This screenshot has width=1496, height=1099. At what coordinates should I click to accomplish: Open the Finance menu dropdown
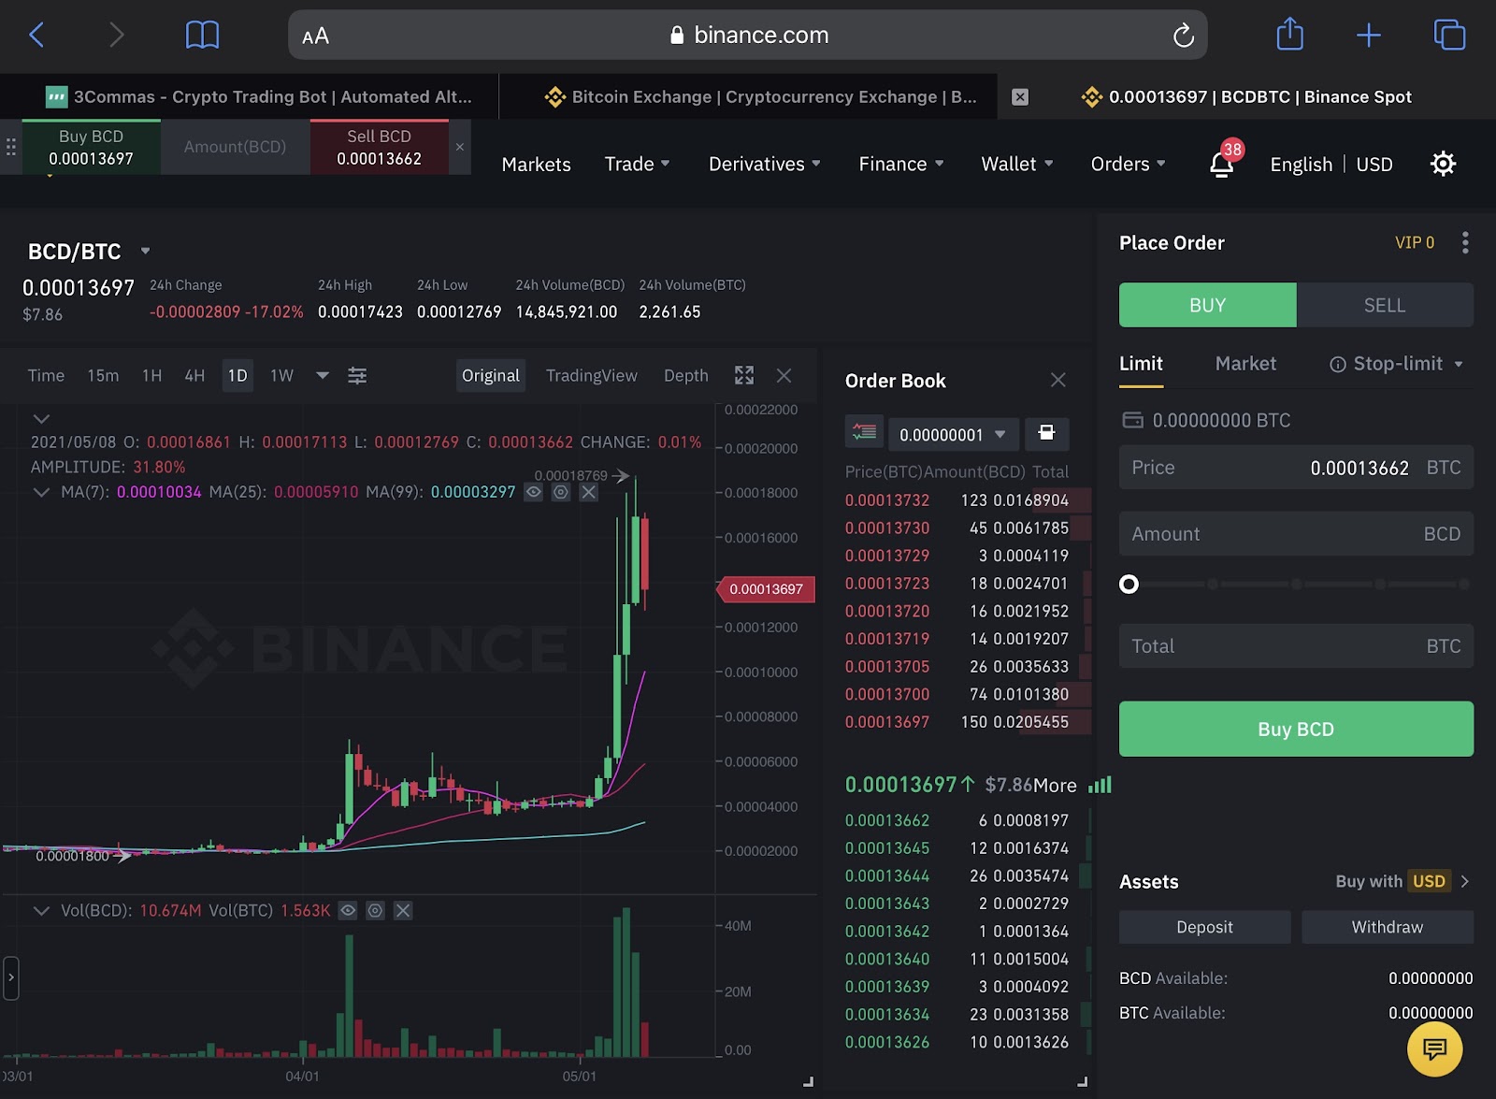[901, 164]
